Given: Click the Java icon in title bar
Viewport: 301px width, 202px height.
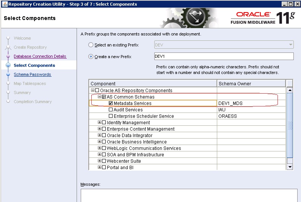Looking at the screenshot, I should (5, 4).
